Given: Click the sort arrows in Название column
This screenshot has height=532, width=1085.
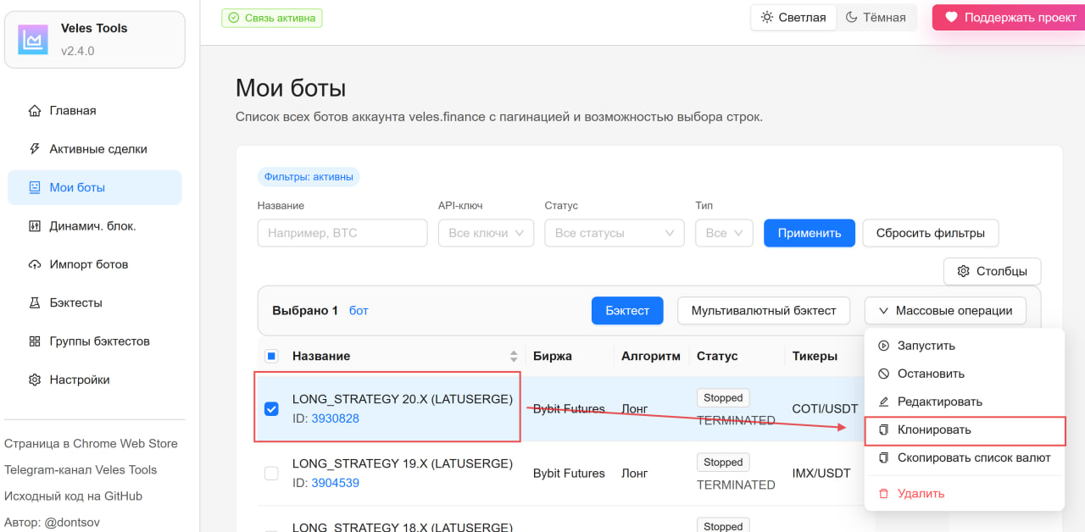Looking at the screenshot, I should coord(513,356).
